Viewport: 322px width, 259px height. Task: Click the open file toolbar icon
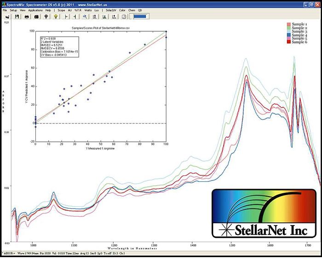pyautogui.click(x=7, y=17)
